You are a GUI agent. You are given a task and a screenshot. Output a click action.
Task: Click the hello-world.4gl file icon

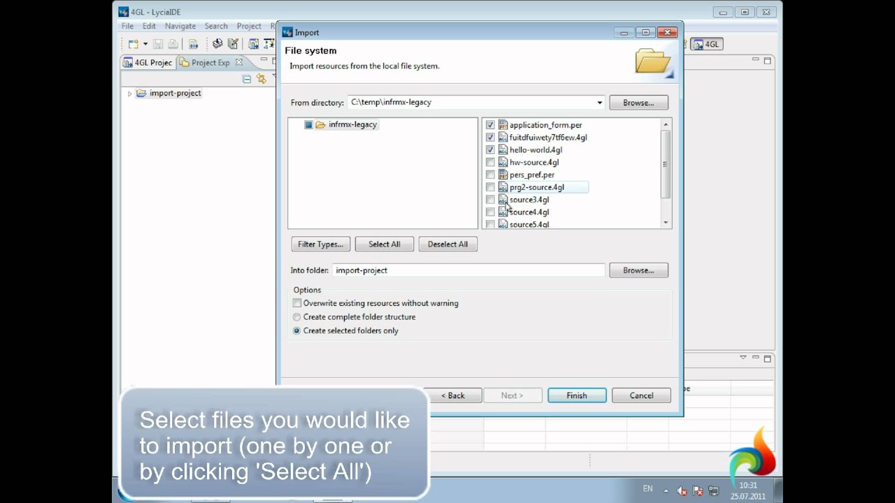click(x=503, y=150)
